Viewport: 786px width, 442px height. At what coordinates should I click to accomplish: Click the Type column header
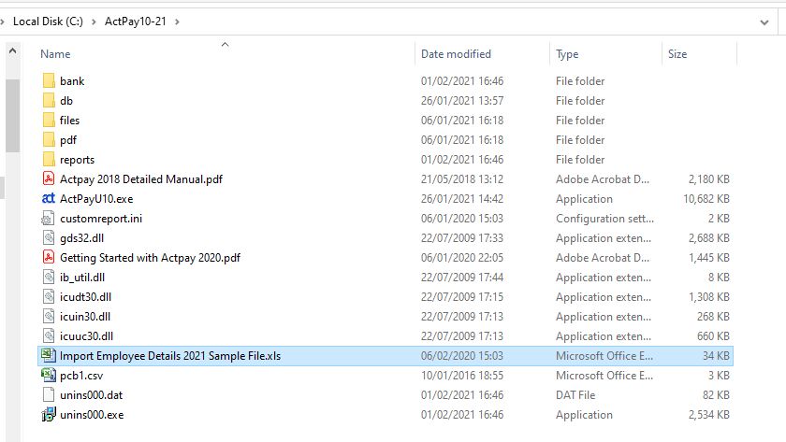pyautogui.click(x=567, y=54)
